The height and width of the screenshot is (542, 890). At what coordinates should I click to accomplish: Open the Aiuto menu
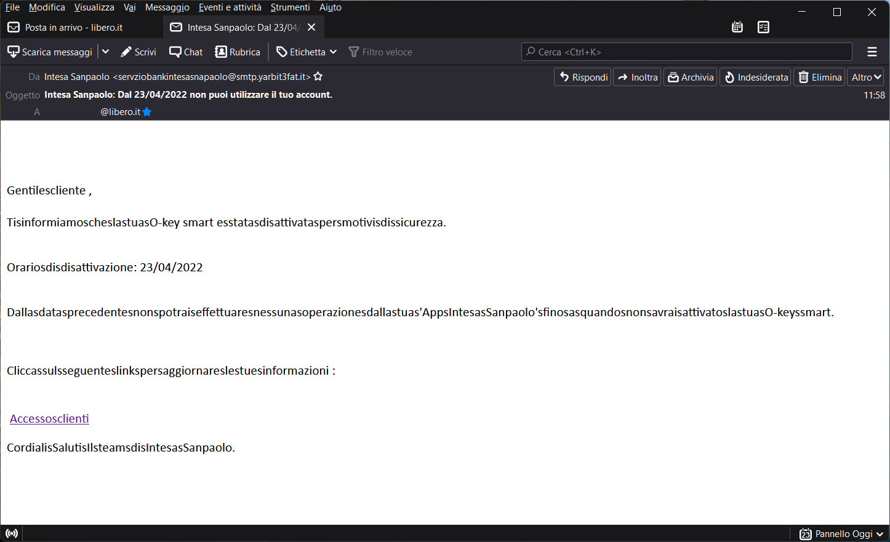[x=330, y=7]
